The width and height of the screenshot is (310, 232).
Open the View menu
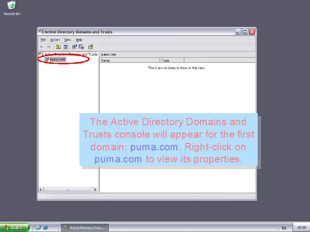tap(67, 40)
